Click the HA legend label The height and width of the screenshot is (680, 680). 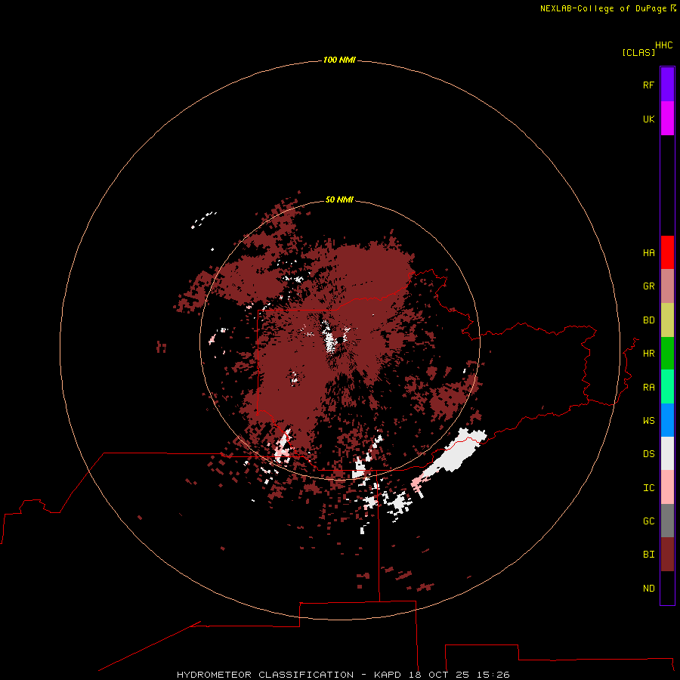(x=648, y=253)
